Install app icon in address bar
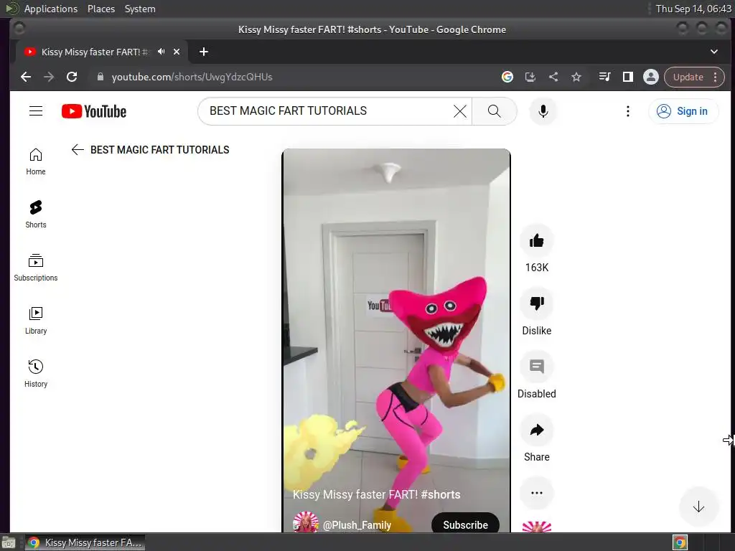The width and height of the screenshot is (735, 551). pos(530,77)
